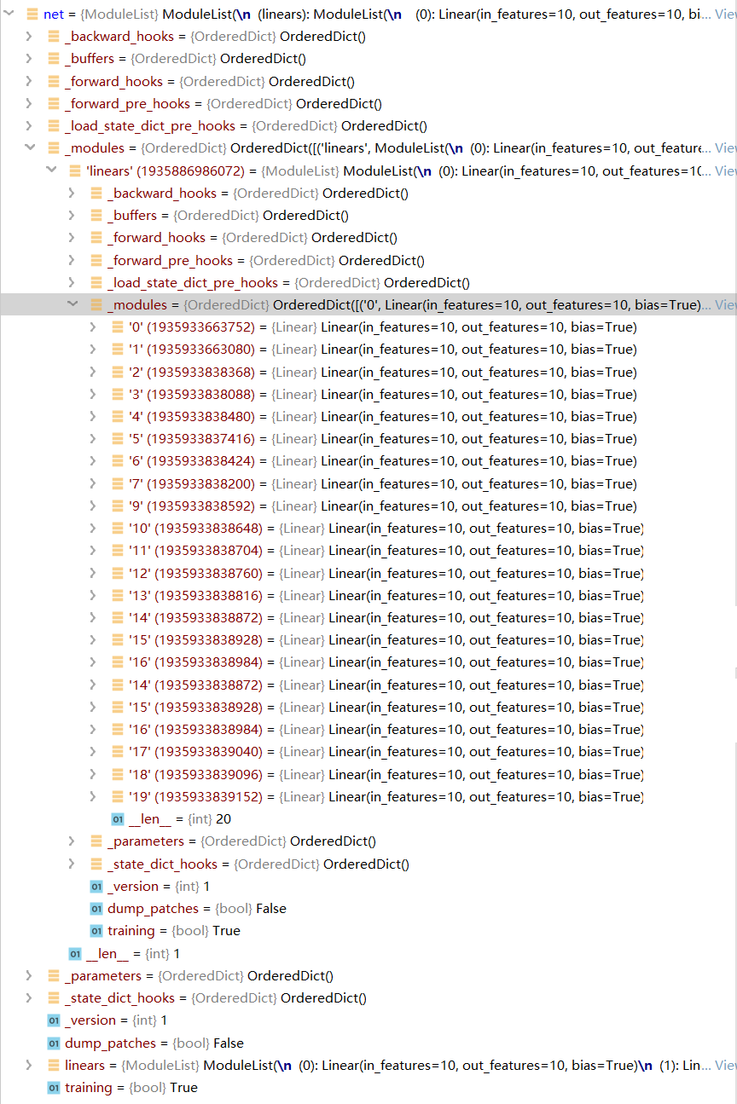Image resolution: width=737 pixels, height=1104 pixels.
Task: Expand the '1' (1935933663080) Linear entry
Action: [93, 350]
